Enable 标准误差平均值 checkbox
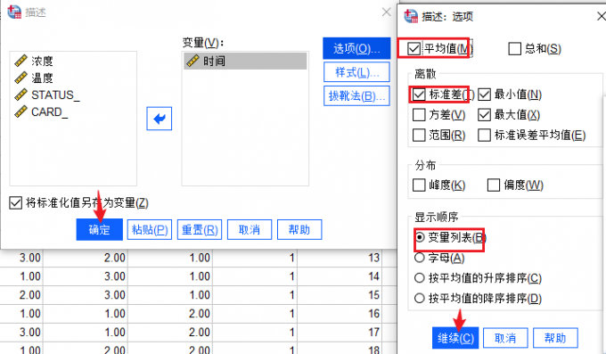Screen dimensions: 606x354 pyautogui.click(x=484, y=136)
